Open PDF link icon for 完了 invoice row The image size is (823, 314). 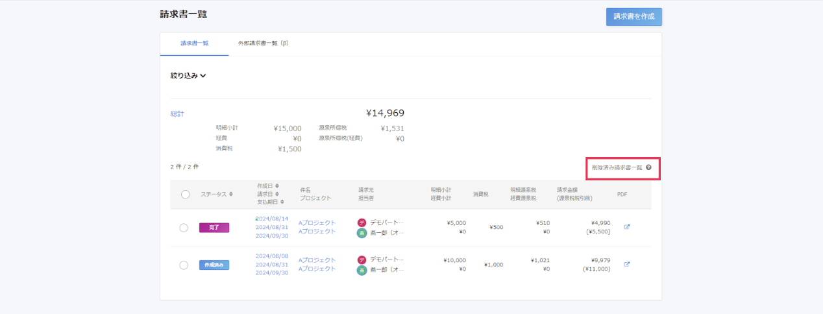point(626,227)
